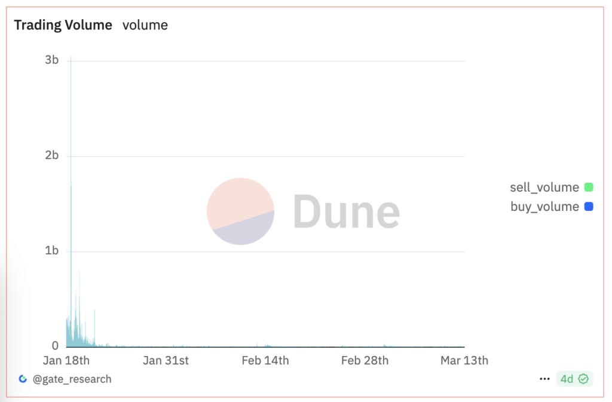Click the Dune pie logo watermark
This screenshot has height=402, width=612.
[240, 211]
